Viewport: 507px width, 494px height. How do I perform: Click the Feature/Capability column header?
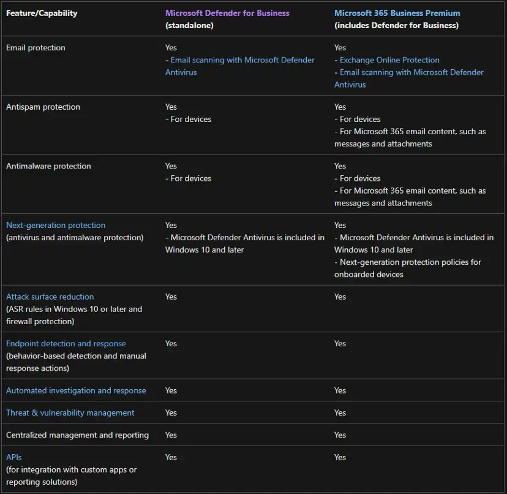click(x=42, y=13)
